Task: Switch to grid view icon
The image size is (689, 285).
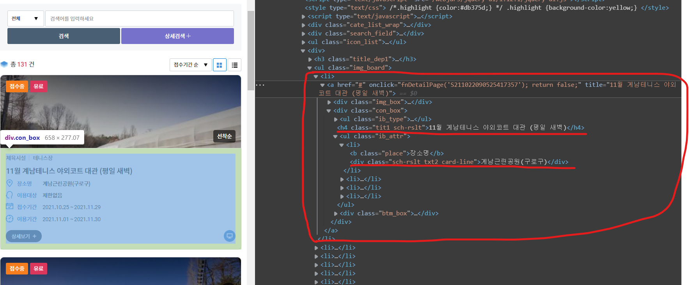Action: pos(220,65)
